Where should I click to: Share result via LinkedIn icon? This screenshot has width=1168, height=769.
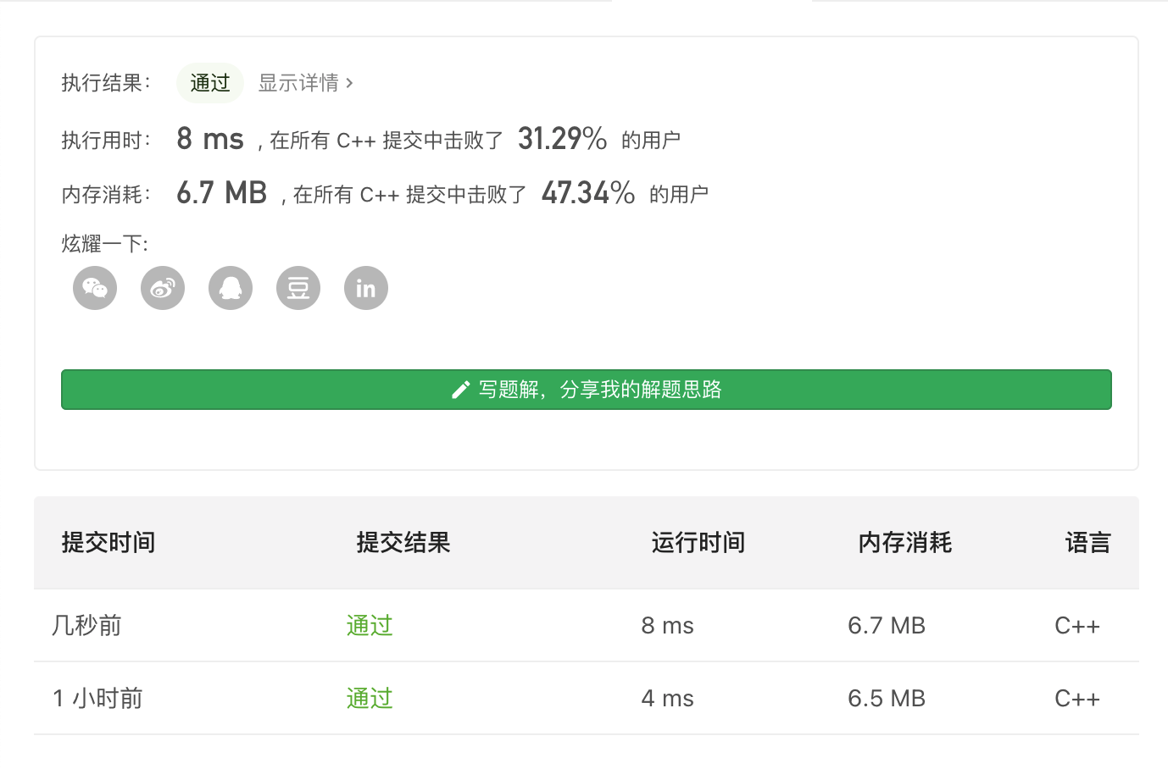pyautogui.click(x=366, y=288)
